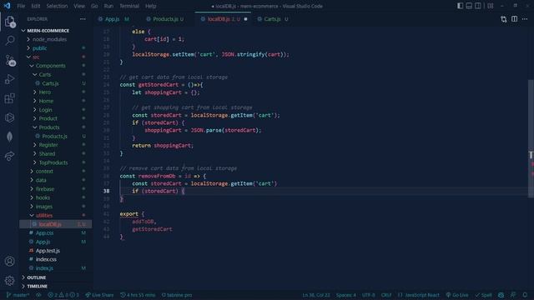
Task: Collapse the Components folder
Action: pos(55,66)
